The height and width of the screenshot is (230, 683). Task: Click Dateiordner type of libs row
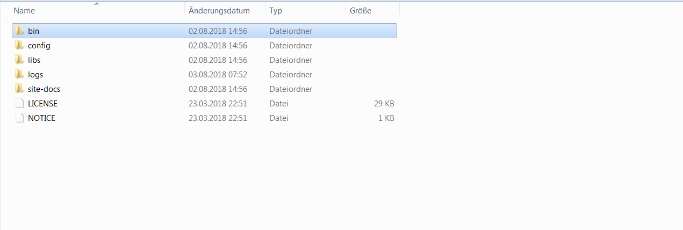pos(291,60)
